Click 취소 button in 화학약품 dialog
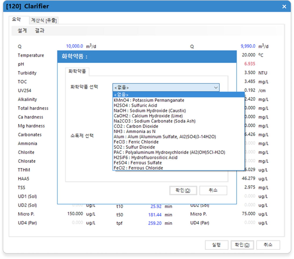Image resolution: width=294 pixels, height=259 pixels. [213, 190]
